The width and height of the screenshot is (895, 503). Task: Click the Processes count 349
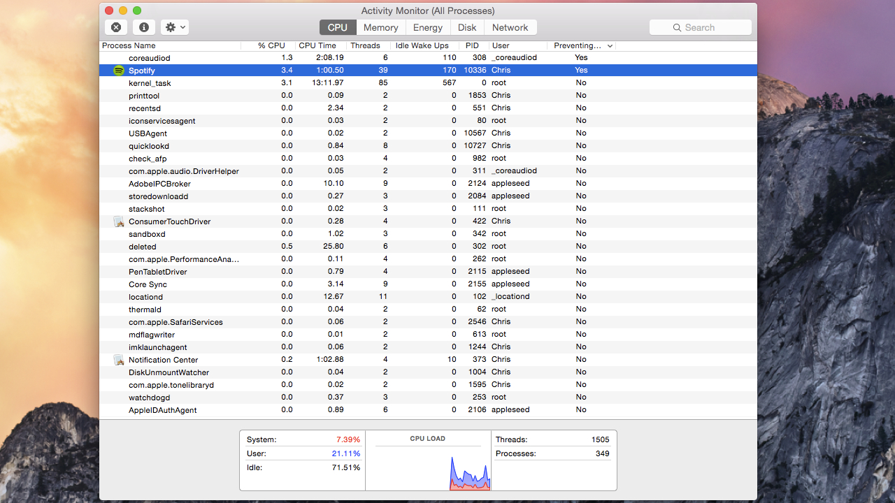point(603,453)
